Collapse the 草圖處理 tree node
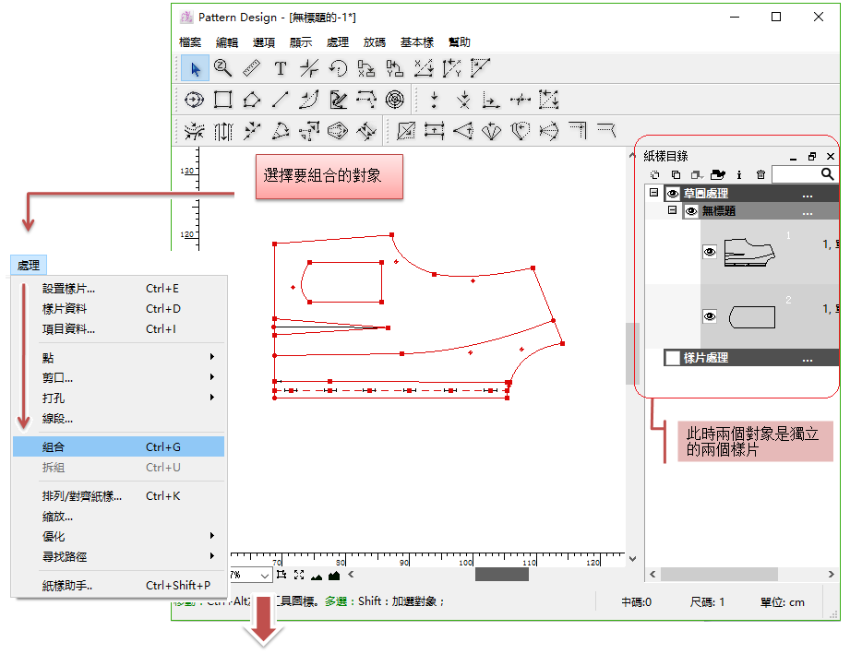The width and height of the screenshot is (850, 654). [653, 194]
